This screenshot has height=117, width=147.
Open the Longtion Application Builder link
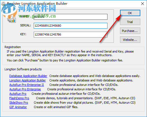[x=28, y=80]
